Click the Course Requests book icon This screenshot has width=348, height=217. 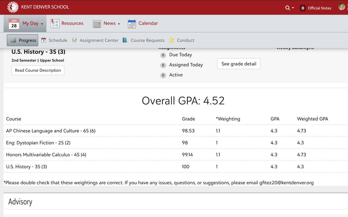tap(125, 40)
